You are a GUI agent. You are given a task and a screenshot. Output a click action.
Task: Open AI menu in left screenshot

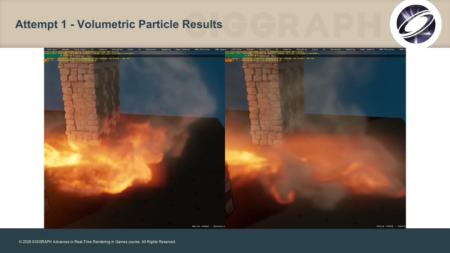point(139,49)
